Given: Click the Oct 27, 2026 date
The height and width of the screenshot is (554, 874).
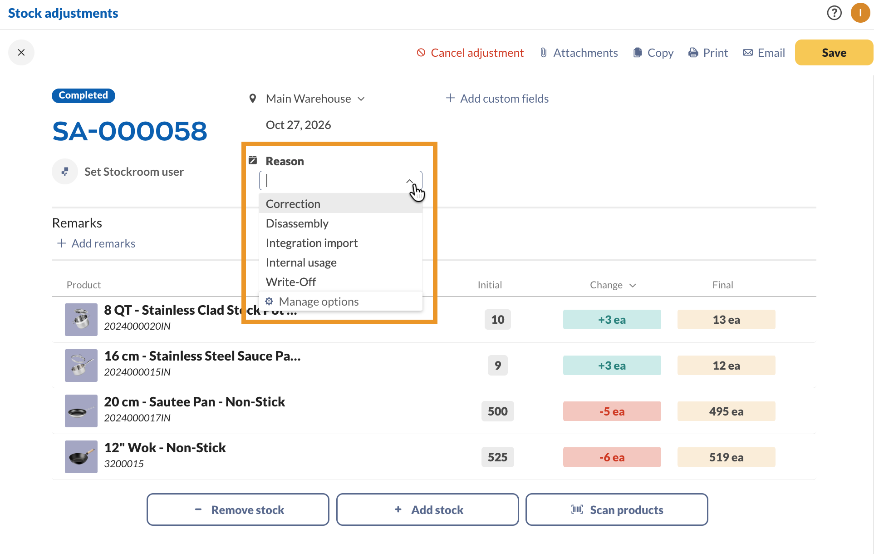Looking at the screenshot, I should (x=298, y=125).
